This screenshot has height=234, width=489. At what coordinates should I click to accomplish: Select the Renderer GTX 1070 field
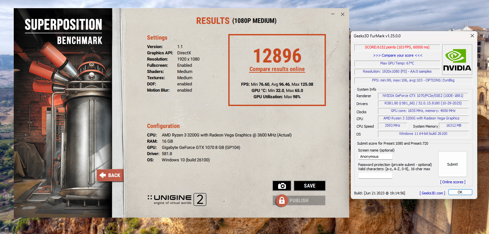(x=423, y=96)
